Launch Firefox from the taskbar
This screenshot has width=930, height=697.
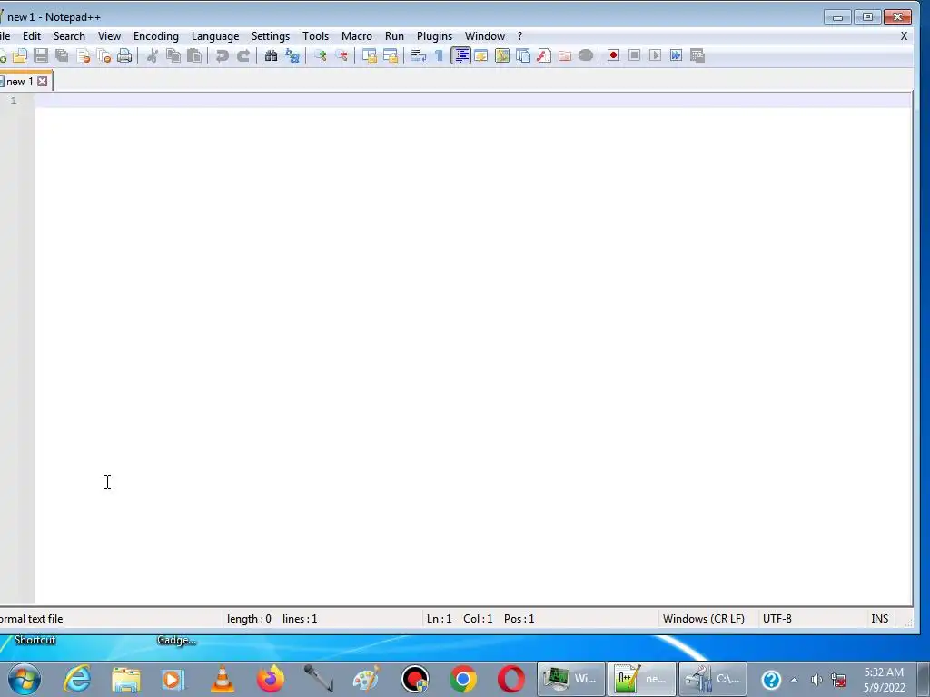tap(271, 679)
